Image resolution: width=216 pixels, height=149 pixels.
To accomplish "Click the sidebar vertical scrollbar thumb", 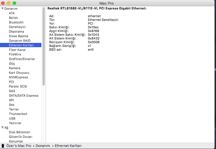I will coord(44,46).
